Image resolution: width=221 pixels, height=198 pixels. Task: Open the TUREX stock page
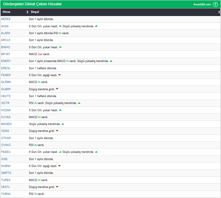6,180
